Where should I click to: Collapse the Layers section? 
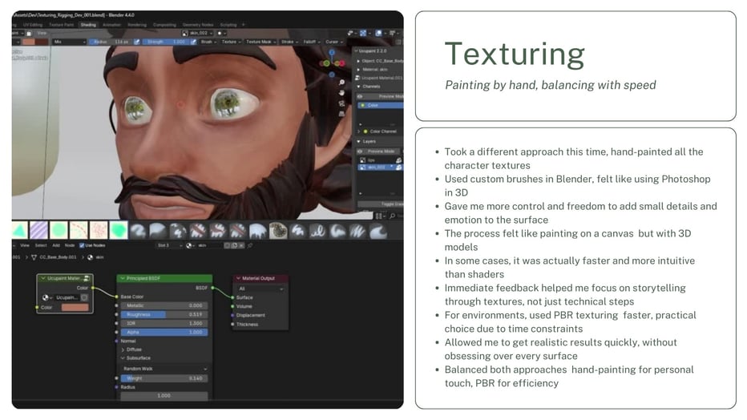[359, 141]
